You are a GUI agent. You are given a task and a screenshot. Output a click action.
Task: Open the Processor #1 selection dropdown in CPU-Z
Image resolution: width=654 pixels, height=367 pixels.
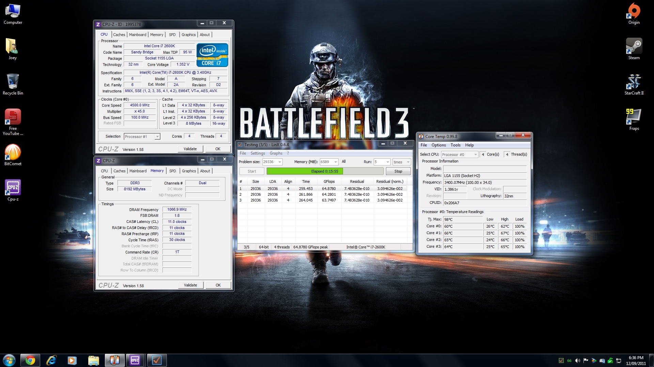(x=142, y=137)
